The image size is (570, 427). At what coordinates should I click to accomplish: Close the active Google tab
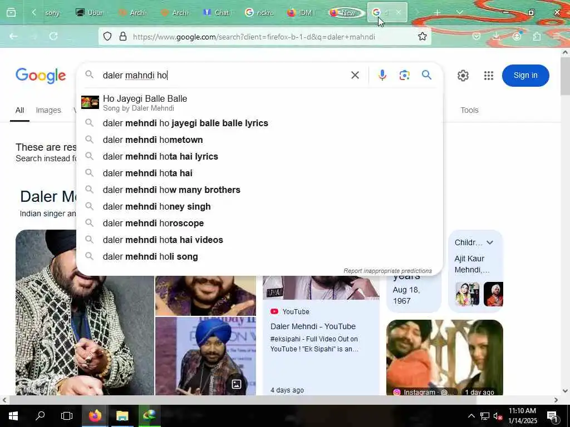click(399, 12)
